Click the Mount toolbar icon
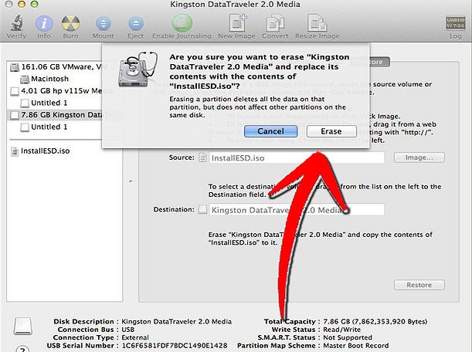The width and height of the screenshot is (472, 352). pos(104,23)
